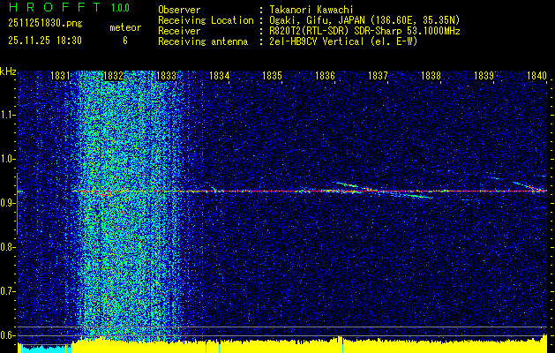Click the 0.7 kHz axis label
Screen dimensions: 555x353
point(7,291)
